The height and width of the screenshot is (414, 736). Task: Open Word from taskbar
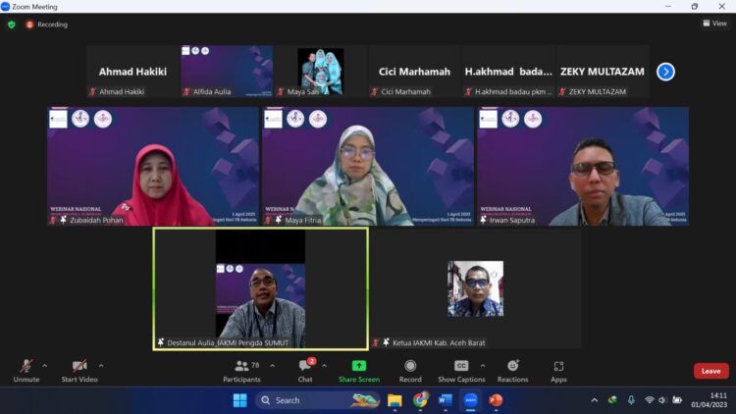coord(445,400)
